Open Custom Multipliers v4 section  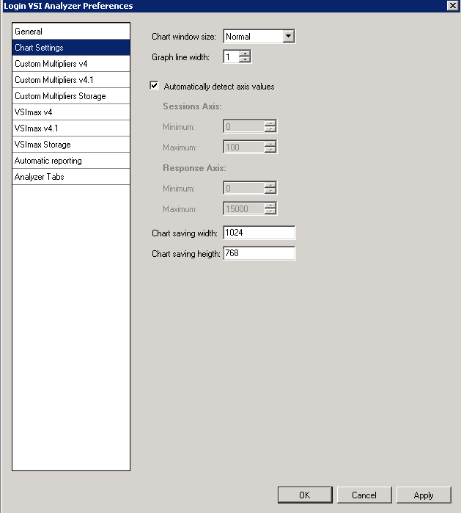tap(71, 63)
